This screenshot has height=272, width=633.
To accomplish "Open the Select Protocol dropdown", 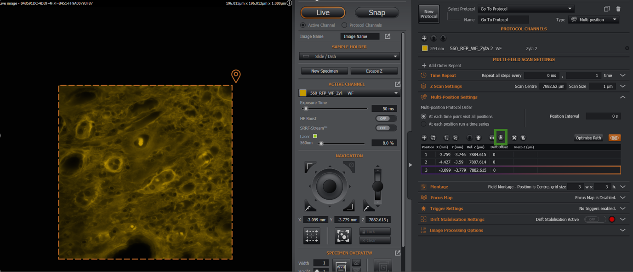I will point(526,9).
